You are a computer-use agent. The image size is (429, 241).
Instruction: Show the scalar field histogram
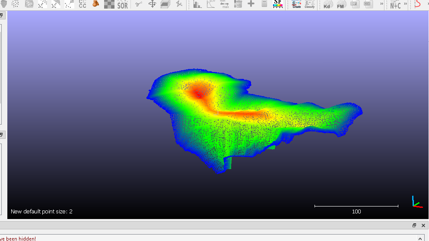(197, 4)
